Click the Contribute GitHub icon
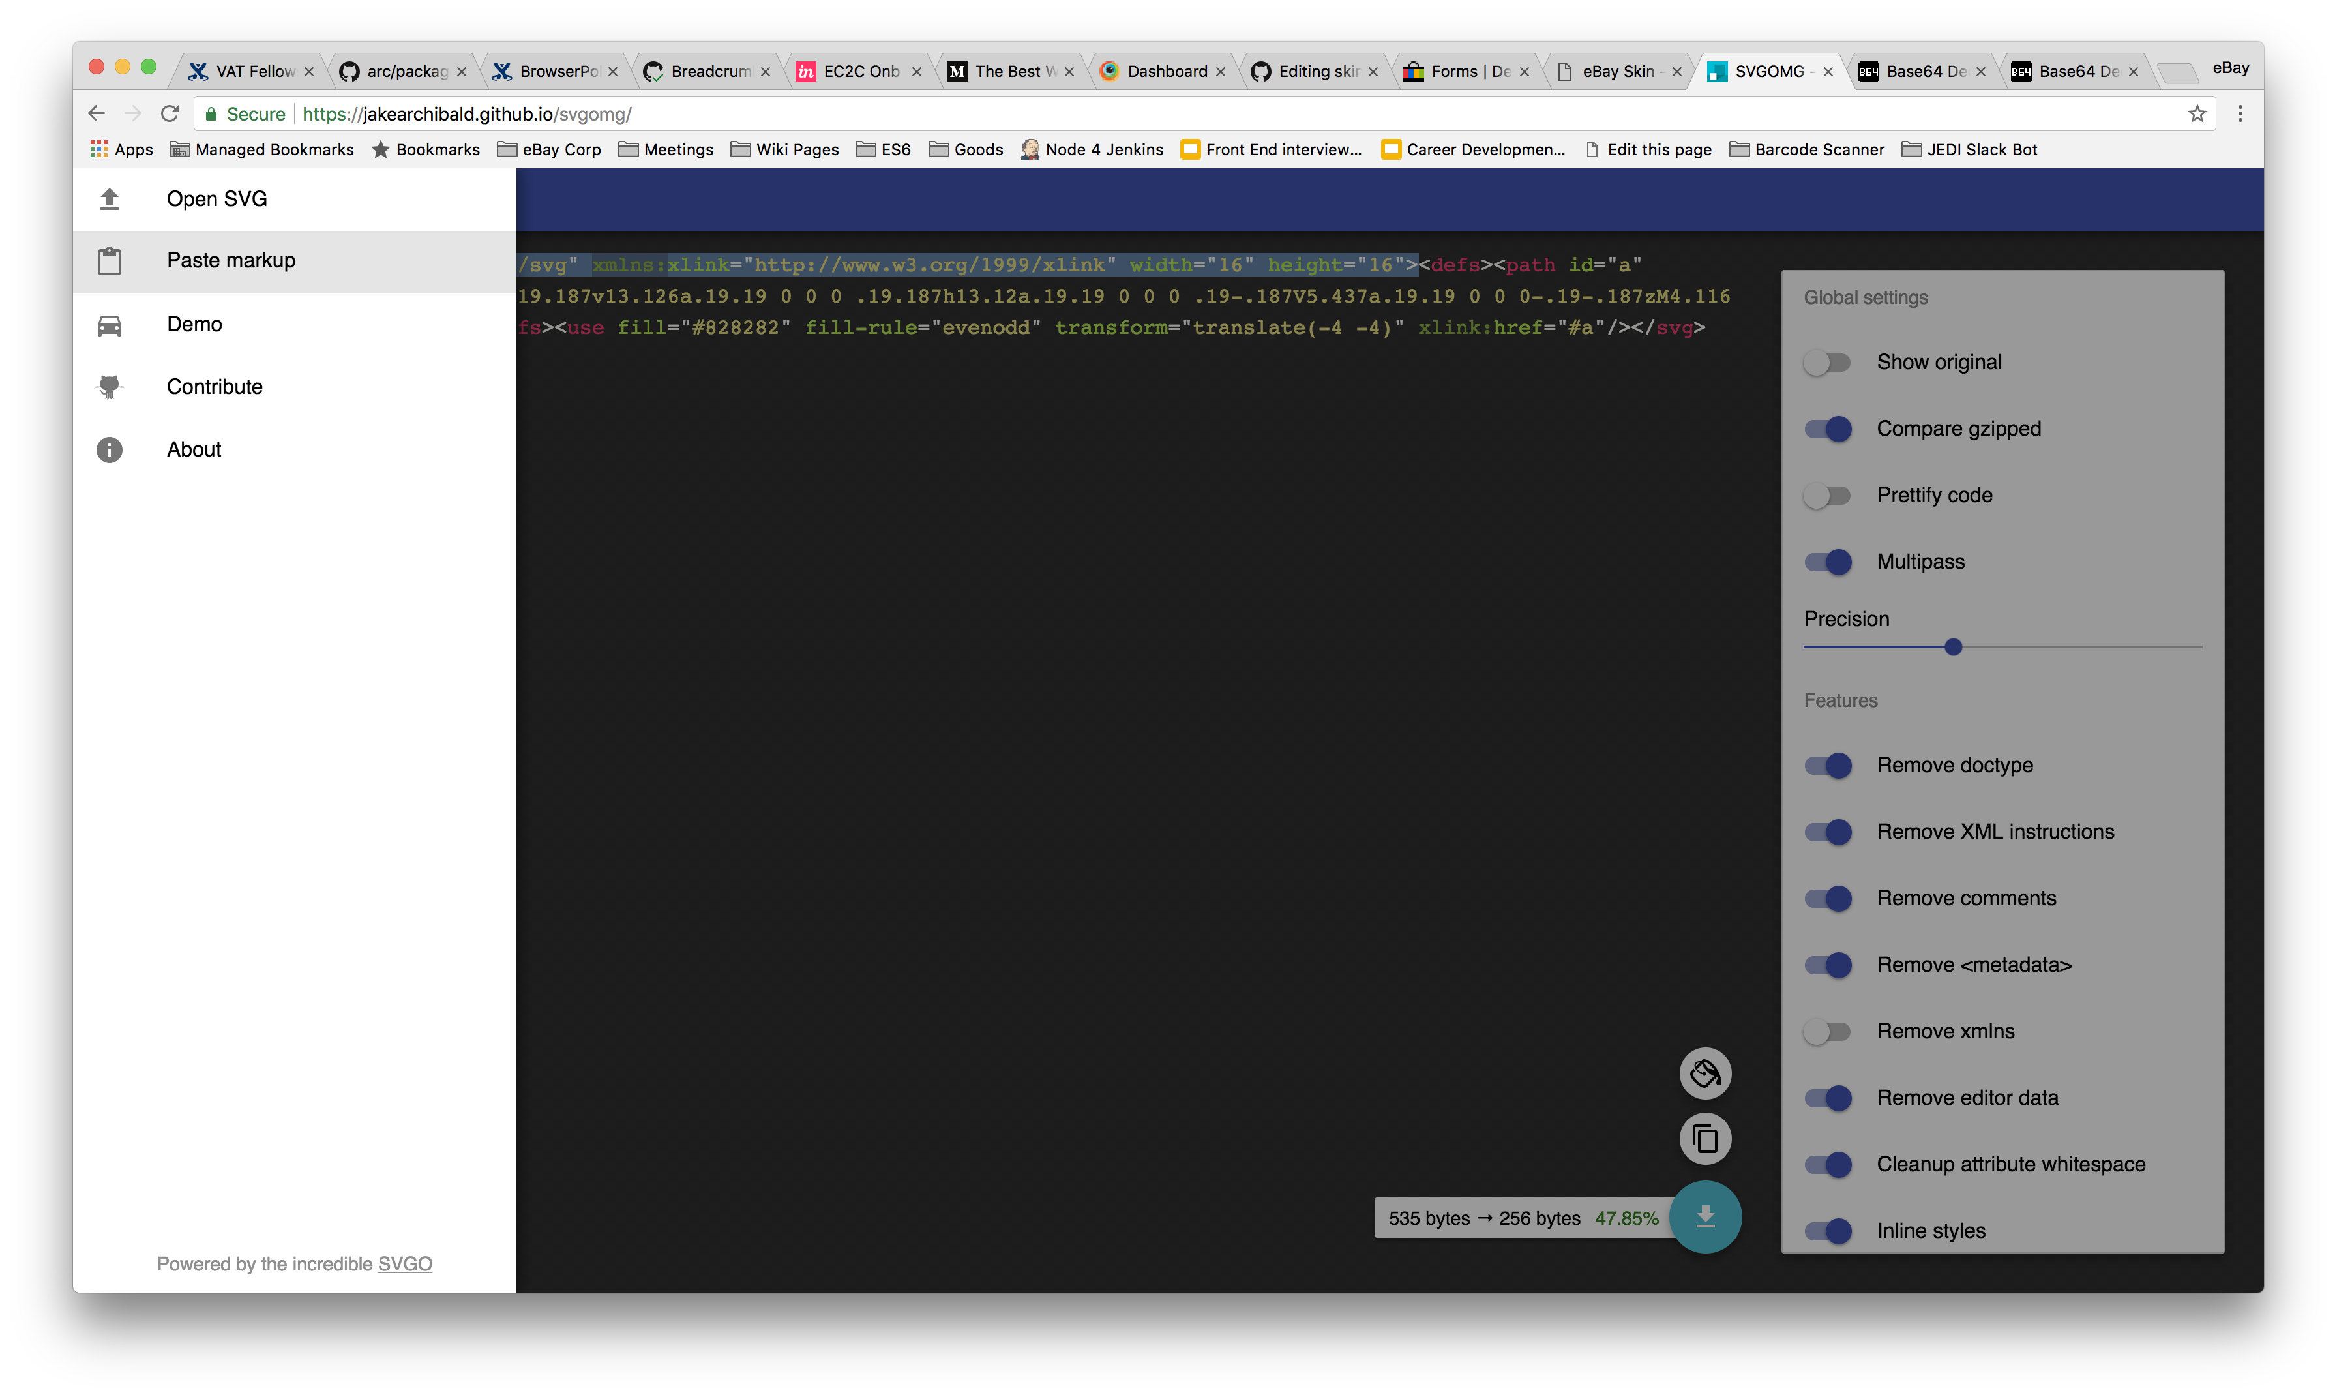This screenshot has width=2337, height=1397. (x=109, y=386)
